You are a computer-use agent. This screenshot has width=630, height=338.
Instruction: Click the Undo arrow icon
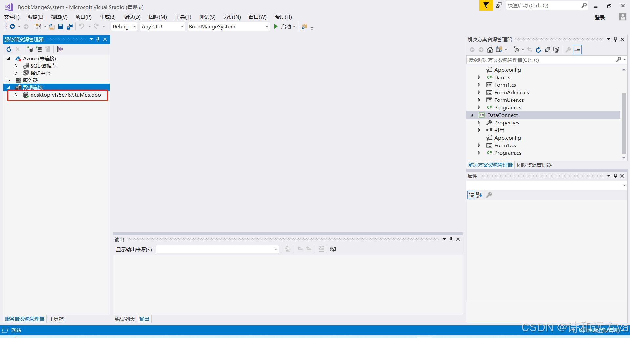point(82,27)
